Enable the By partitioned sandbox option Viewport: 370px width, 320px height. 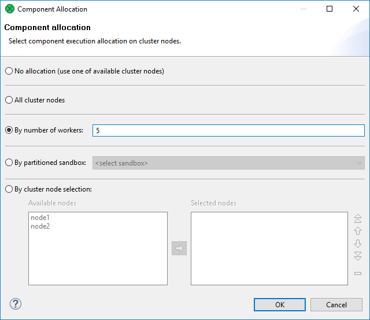click(x=9, y=163)
